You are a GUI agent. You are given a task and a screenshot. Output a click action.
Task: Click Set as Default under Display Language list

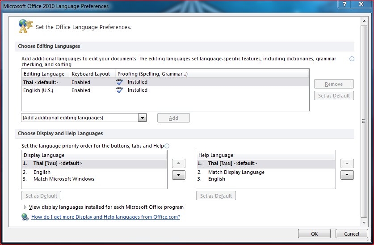(x=41, y=196)
